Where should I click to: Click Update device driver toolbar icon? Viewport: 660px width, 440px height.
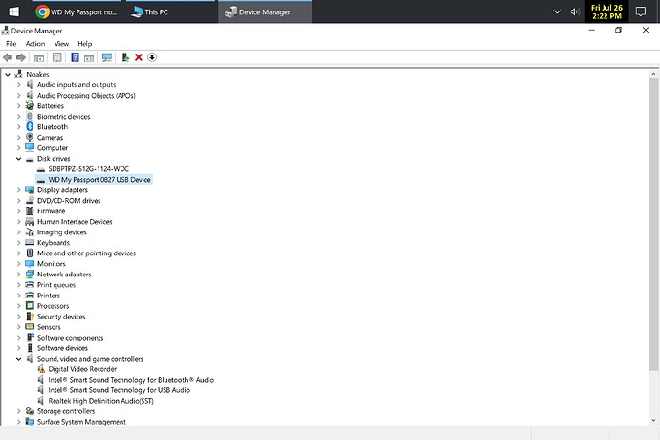(x=125, y=57)
